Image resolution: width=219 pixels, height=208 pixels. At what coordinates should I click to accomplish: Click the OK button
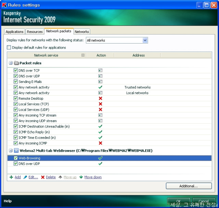click(179, 201)
